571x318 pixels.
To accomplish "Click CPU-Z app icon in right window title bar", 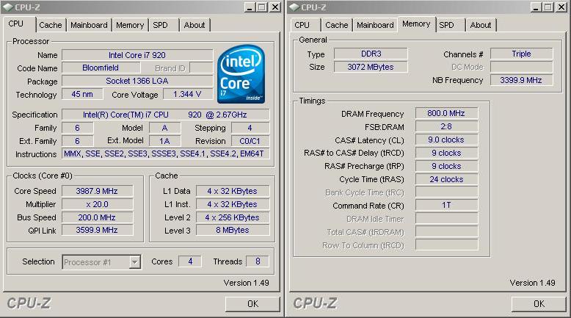I will [x=294, y=7].
